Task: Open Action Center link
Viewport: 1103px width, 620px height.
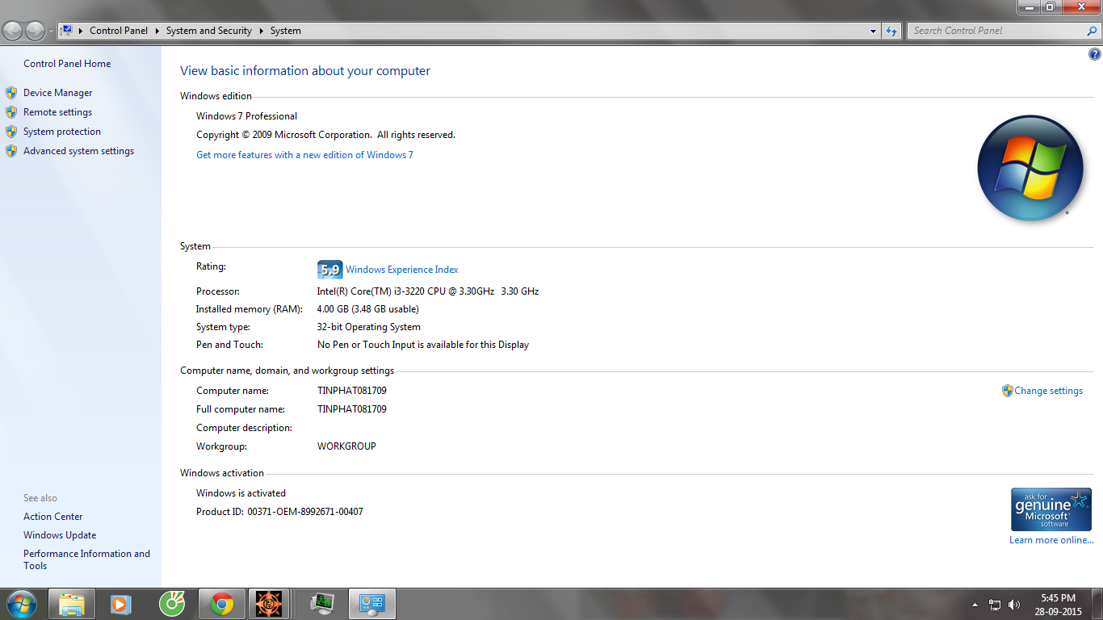Action: [x=52, y=517]
